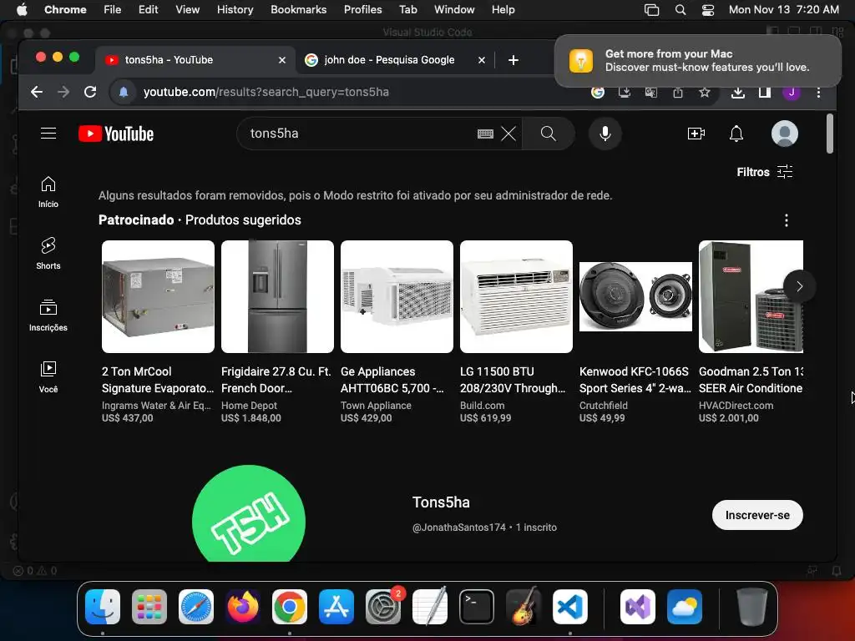Open the Chrome three-dot menu
This screenshot has width=855, height=641.
[x=818, y=92]
